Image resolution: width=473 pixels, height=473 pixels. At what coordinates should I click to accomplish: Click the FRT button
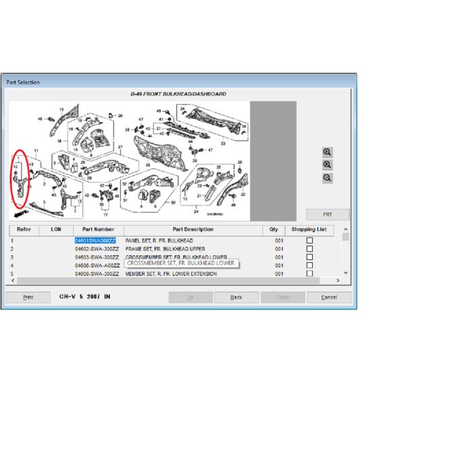click(x=328, y=214)
